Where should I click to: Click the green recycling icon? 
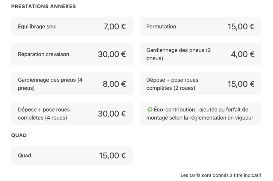(x=150, y=110)
